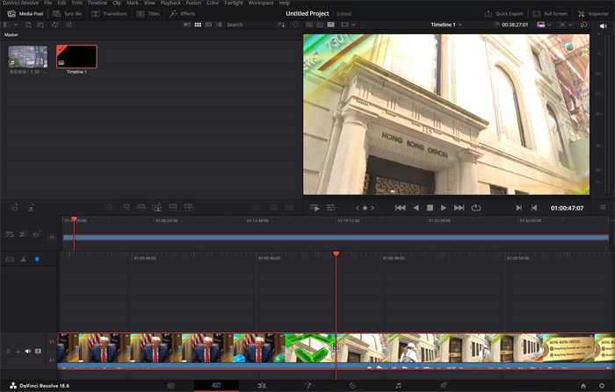Open the media pool sort options
615x392 pixels.
coord(281,25)
